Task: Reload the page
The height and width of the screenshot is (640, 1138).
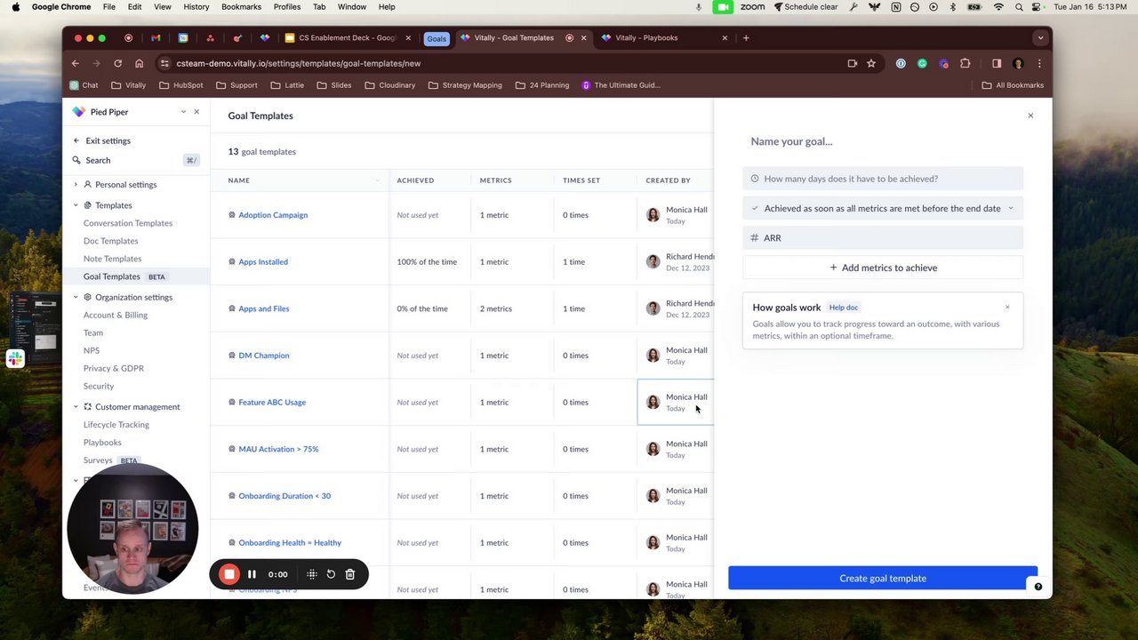Action: click(x=117, y=63)
